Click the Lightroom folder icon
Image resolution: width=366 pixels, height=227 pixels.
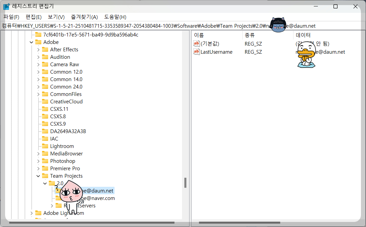45,146
